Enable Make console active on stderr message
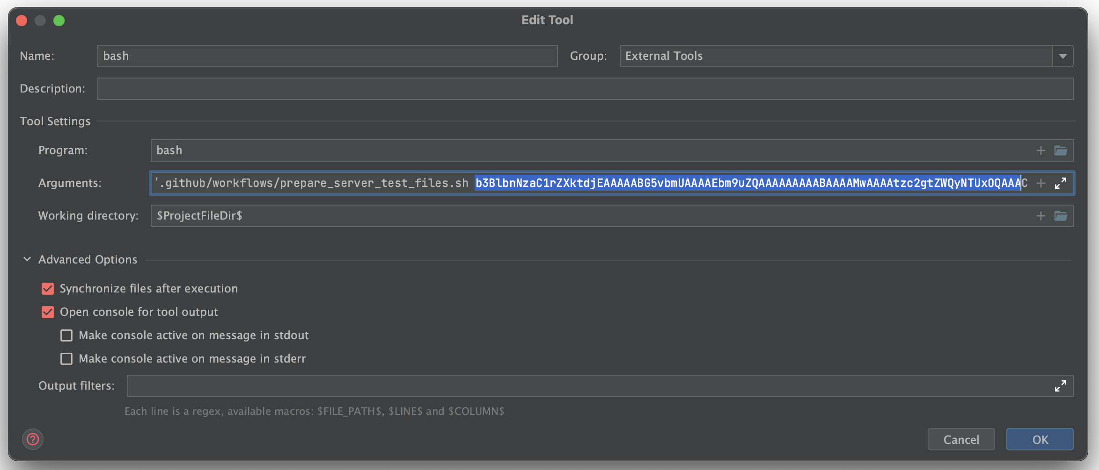1099x470 pixels. click(66, 359)
